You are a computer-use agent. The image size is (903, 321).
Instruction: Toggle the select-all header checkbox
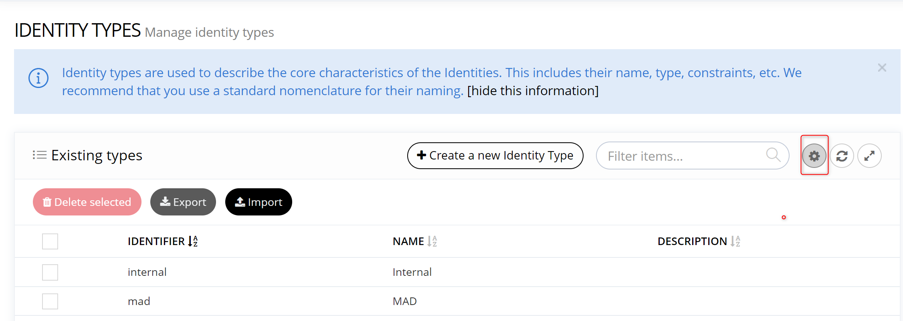coord(50,241)
